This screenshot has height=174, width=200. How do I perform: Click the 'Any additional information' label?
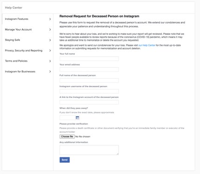tap(73, 142)
